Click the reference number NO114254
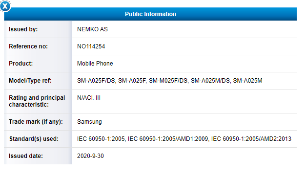Image resolution: width=306 pixels, height=179 pixels. (x=91, y=46)
